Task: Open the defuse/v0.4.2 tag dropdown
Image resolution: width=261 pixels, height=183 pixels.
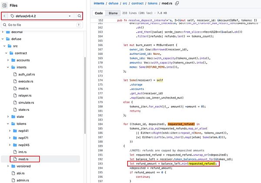Action: pyautogui.click(x=41, y=16)
